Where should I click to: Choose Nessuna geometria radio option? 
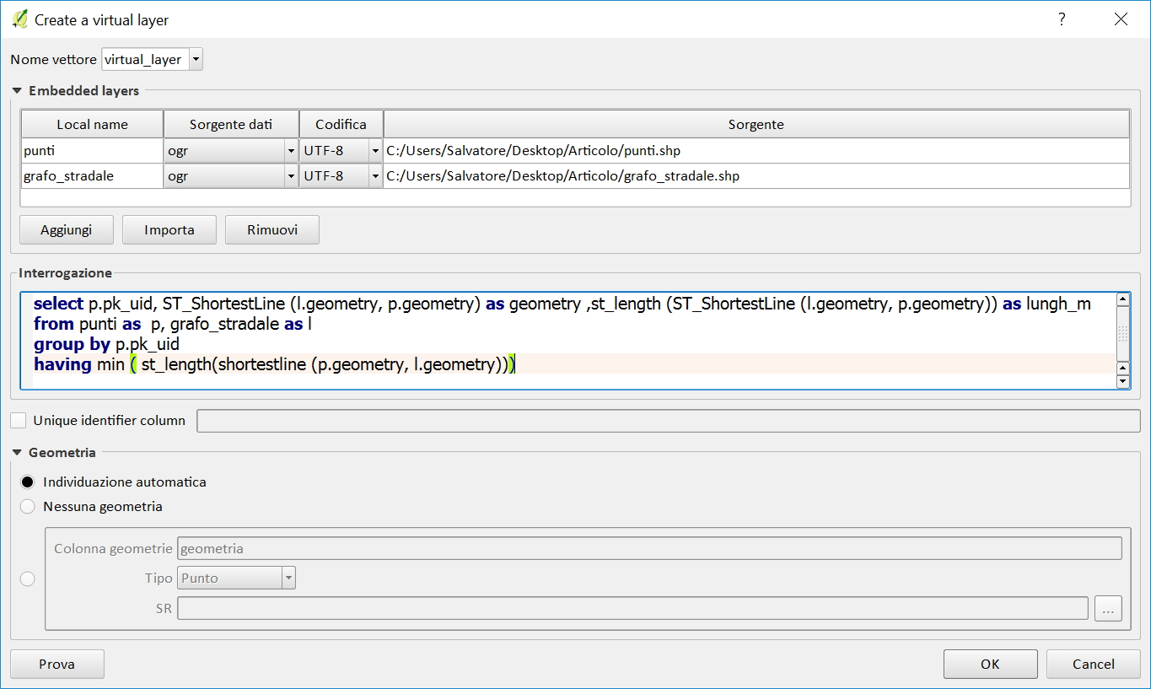coord(28,507)
